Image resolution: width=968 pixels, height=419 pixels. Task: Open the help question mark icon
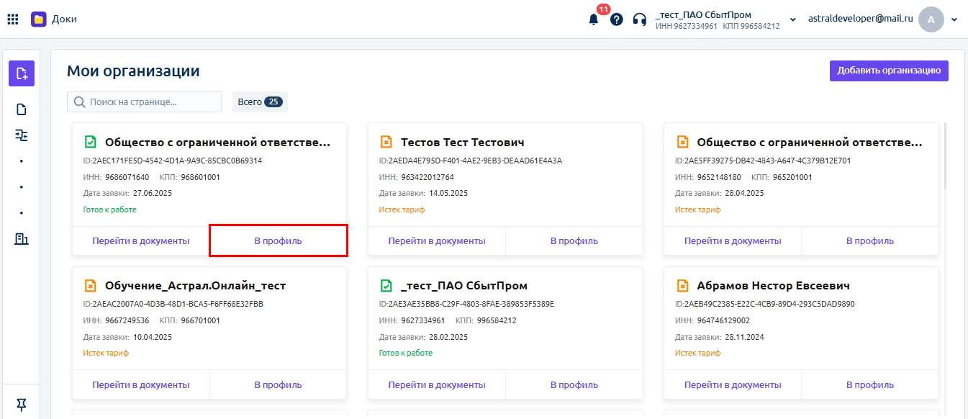[617, 19]
